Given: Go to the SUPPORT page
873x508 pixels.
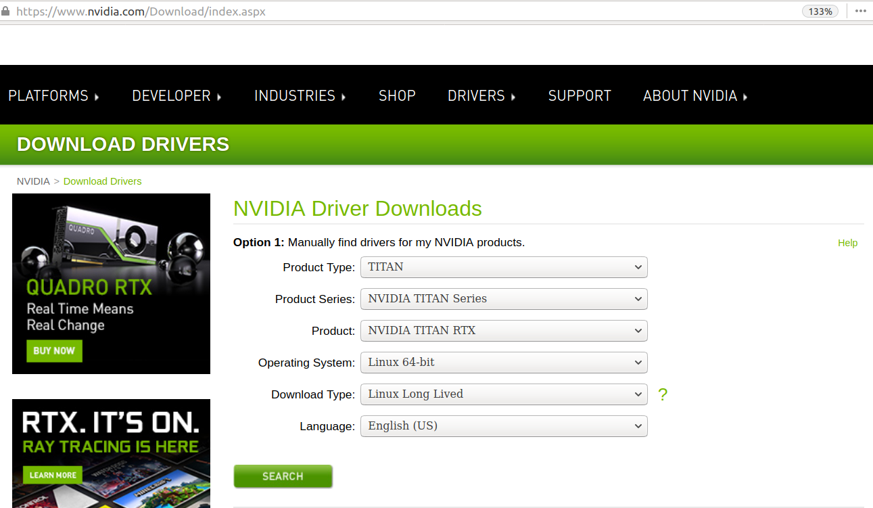Looking at the screenshot, I should point(580,96).
